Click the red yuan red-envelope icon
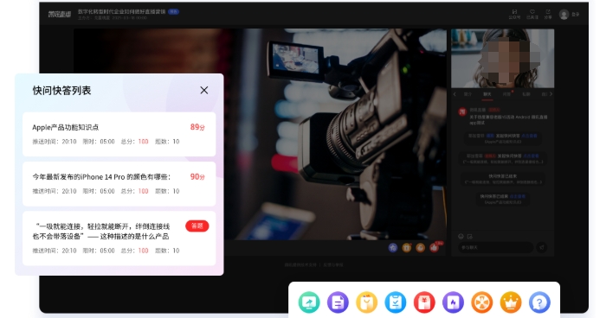 pos(424,302)
